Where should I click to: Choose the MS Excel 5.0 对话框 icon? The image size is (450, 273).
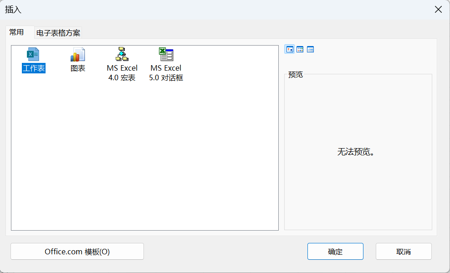click(x=166, y=54)
